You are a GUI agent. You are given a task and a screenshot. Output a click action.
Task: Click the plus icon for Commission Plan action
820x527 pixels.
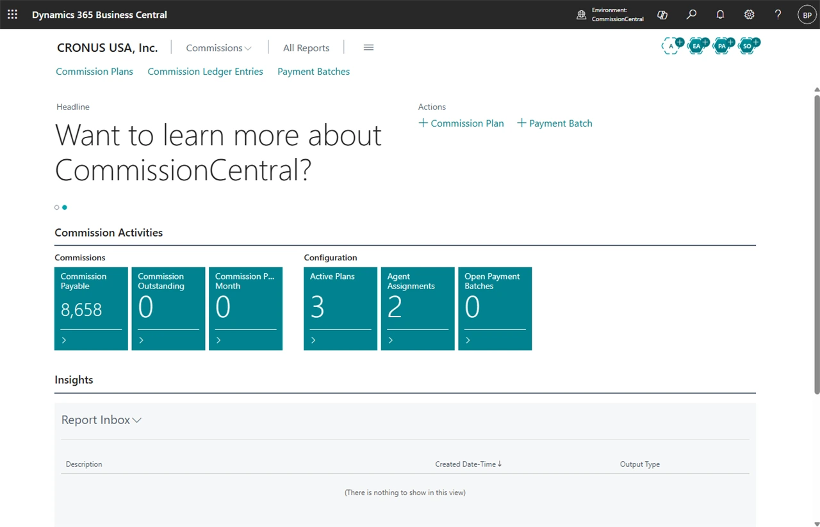tap(423, 123)
